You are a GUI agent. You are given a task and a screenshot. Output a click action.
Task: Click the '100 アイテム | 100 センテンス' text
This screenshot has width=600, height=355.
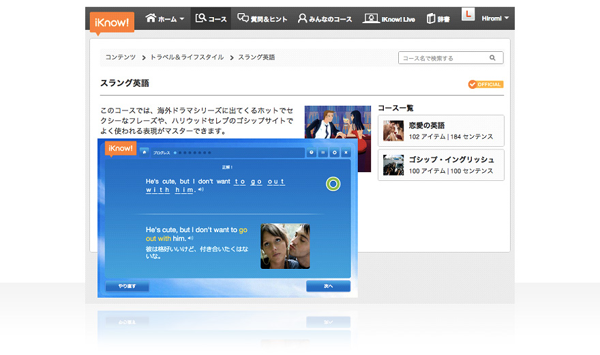pyautogui.click(x=451, y=171)
